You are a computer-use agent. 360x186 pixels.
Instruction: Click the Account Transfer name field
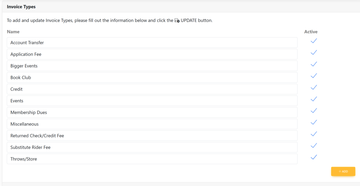152,43
